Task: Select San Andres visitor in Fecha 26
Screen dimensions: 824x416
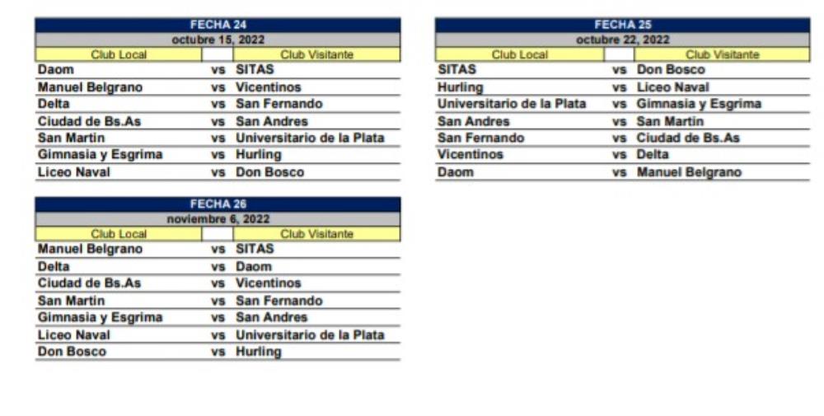Action: (x=271, y=317)
